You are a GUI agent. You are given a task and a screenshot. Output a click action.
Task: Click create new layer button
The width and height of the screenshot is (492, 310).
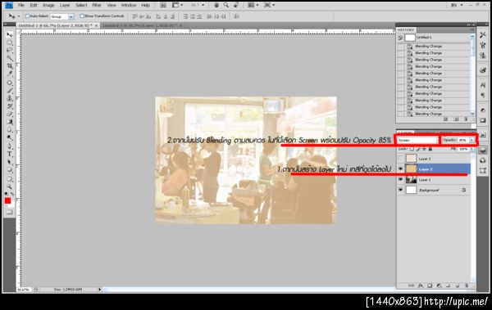pos(458,285)
